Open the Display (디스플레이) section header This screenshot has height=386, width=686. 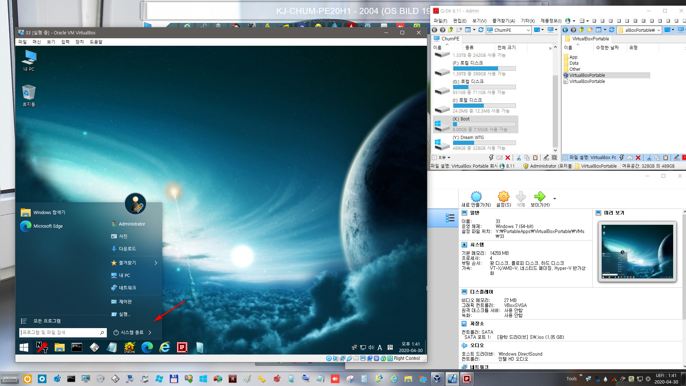481,292
